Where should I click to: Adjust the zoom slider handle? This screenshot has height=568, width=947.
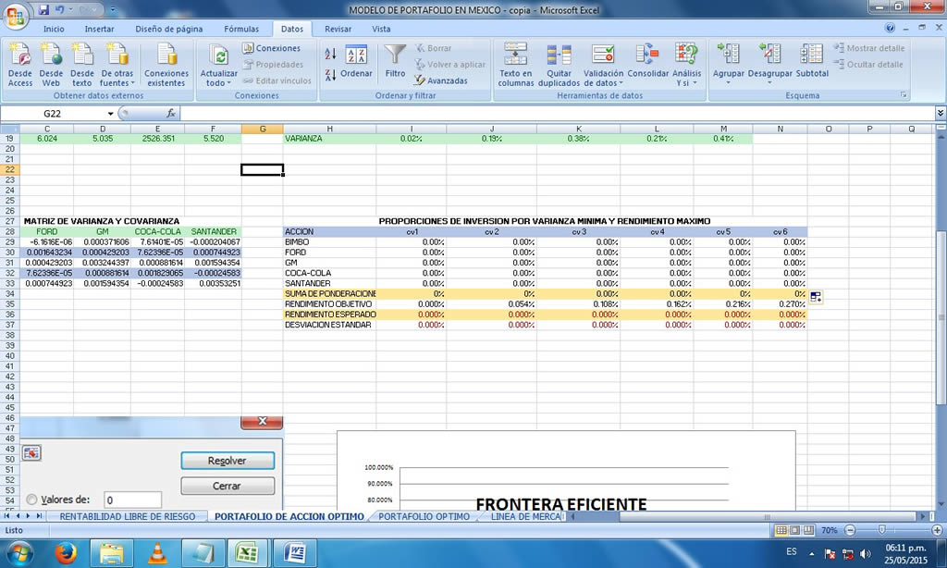coord(881,530)
